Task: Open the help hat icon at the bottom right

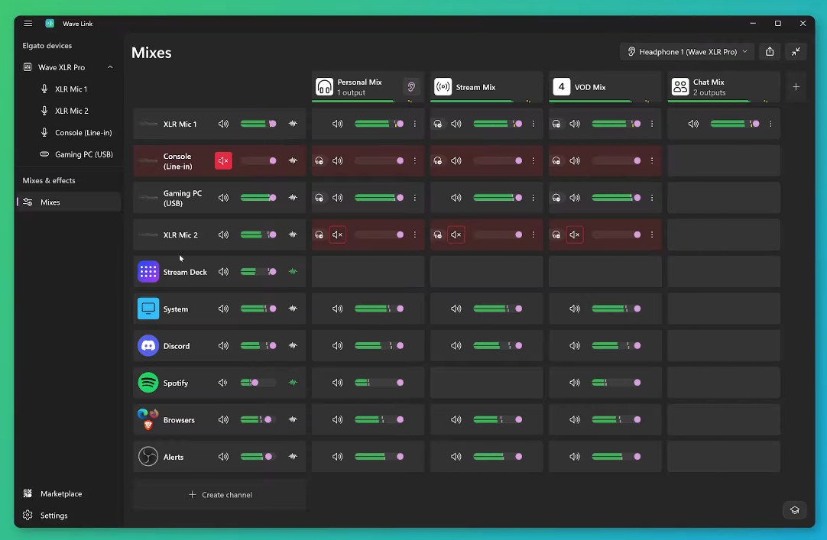Action: pyautogui.click(x=795, y=510)
